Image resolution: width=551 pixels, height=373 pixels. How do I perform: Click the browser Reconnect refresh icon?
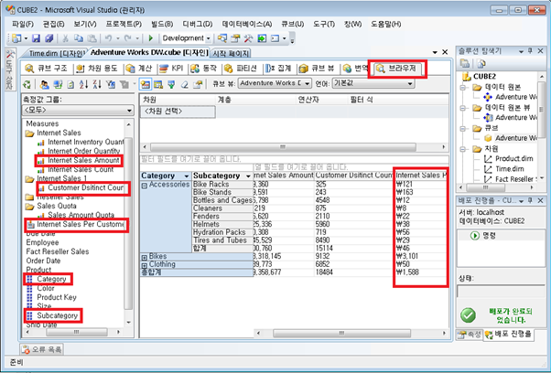pos(27,84)
